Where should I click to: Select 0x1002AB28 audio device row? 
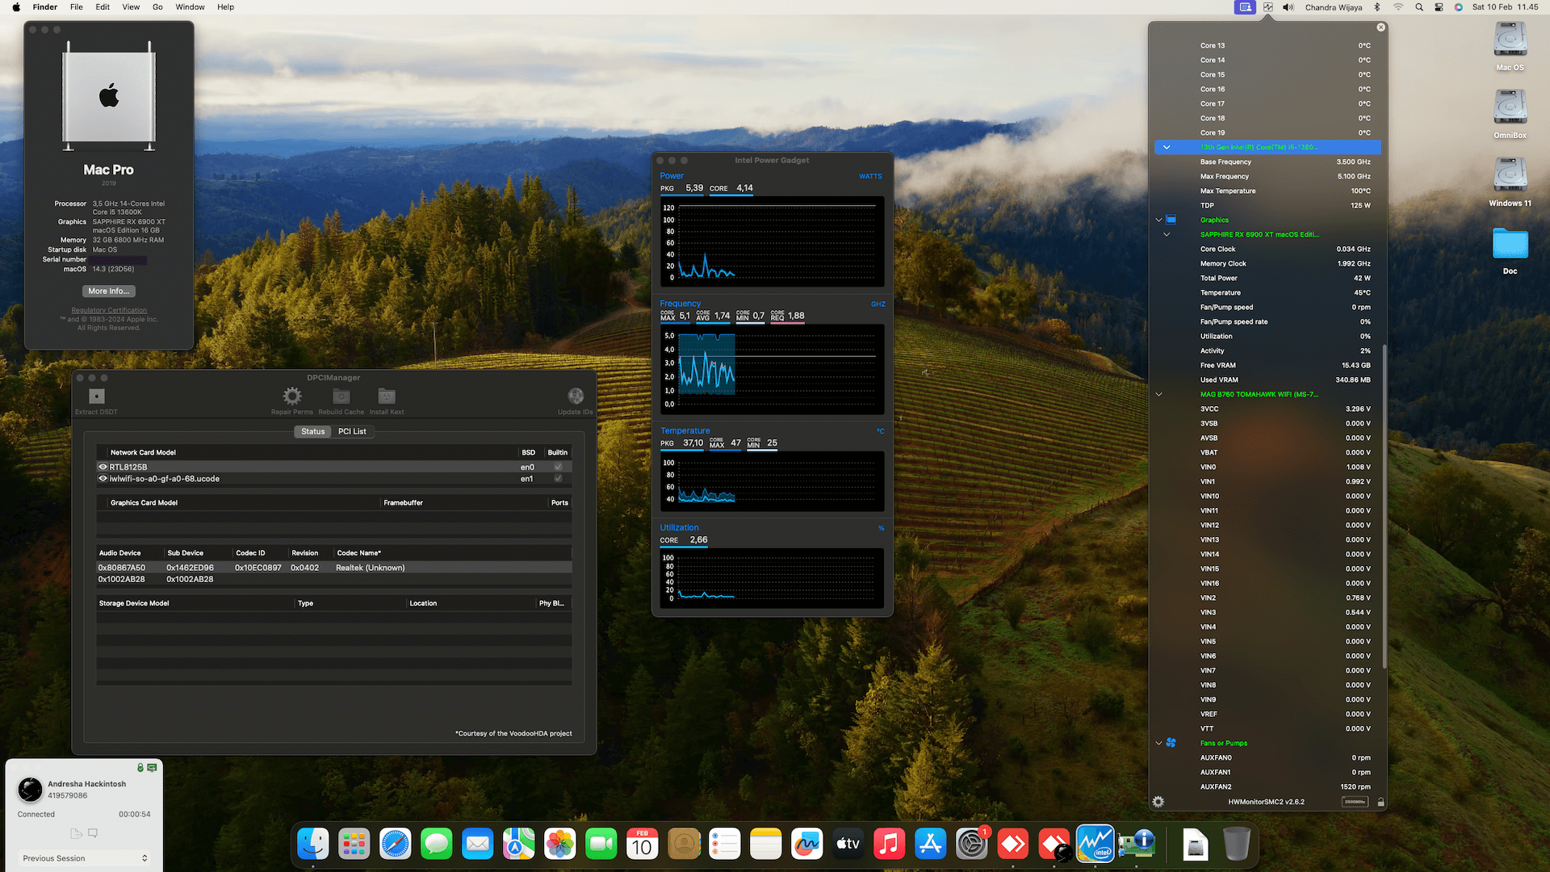tap(334, 580)
